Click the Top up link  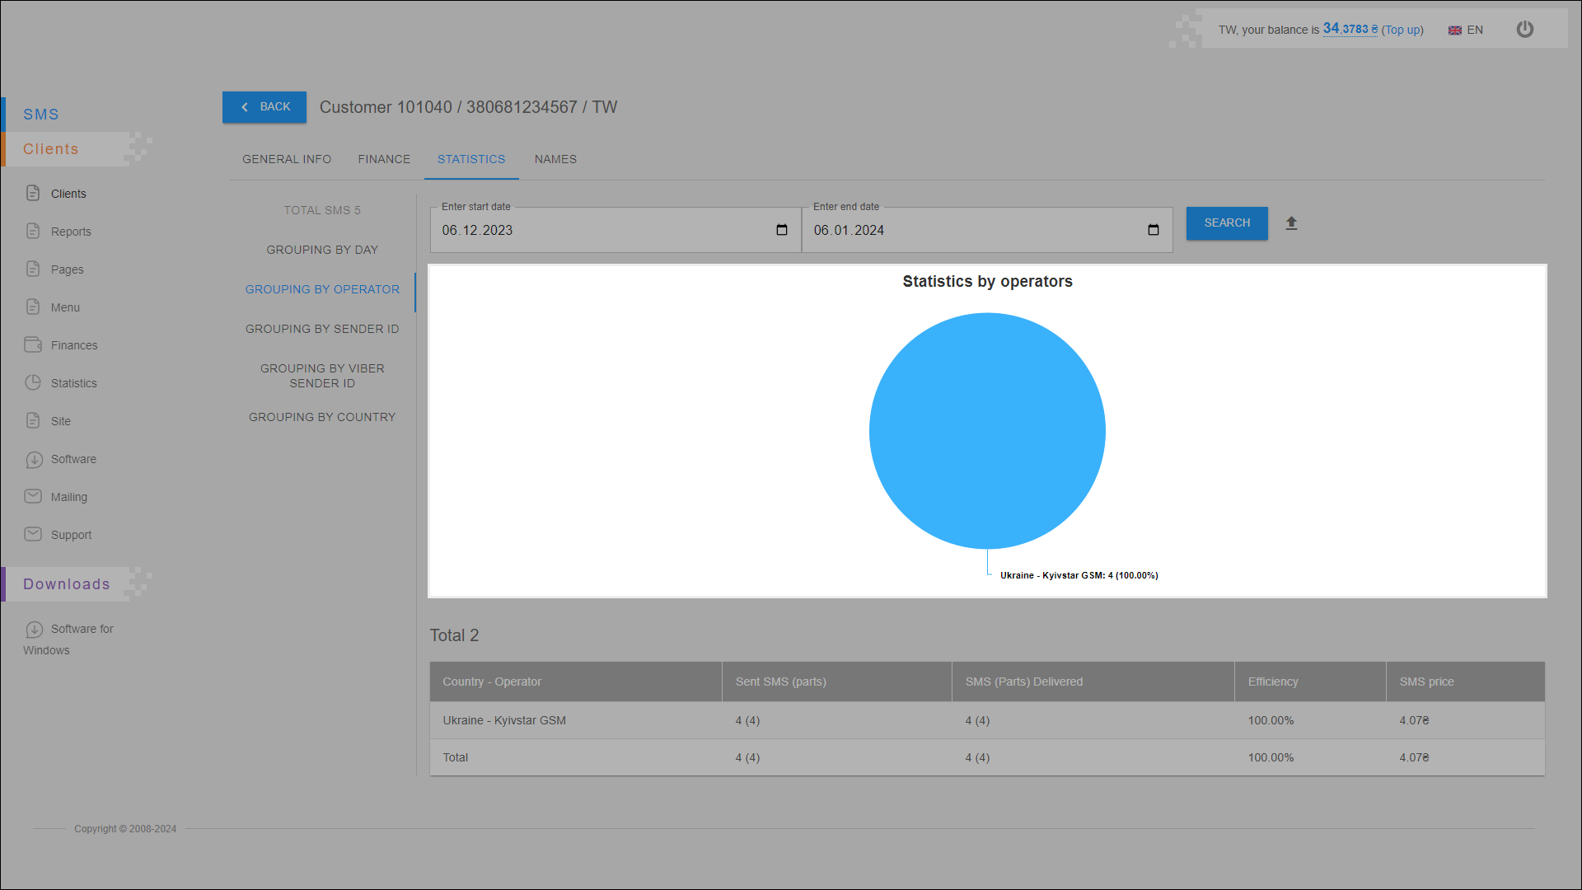(x=1402, y=30)
